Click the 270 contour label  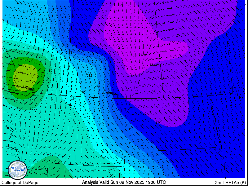tap(143, 55)
